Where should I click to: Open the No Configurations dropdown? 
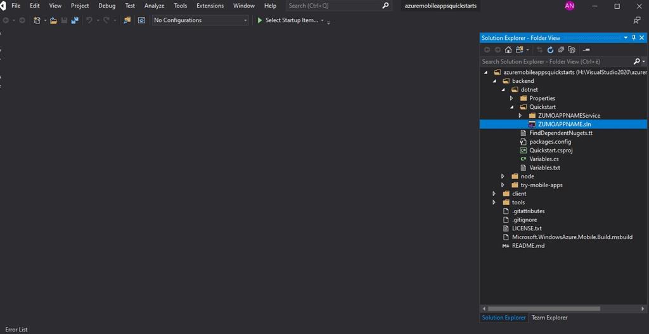click(200, 20)
